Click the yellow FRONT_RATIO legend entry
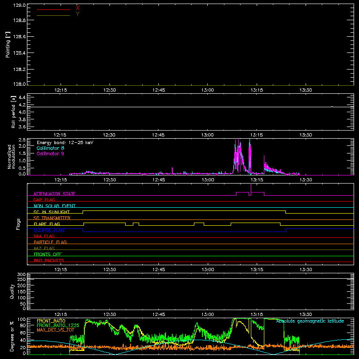 51,321
